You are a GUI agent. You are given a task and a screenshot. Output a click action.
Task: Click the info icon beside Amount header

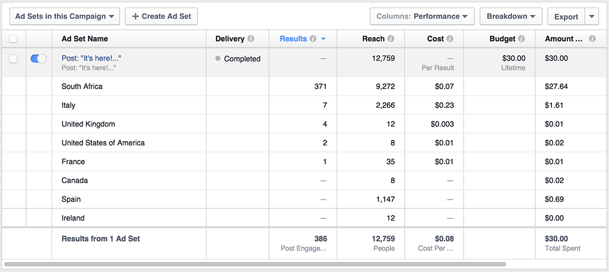click(x=592, y=39)
